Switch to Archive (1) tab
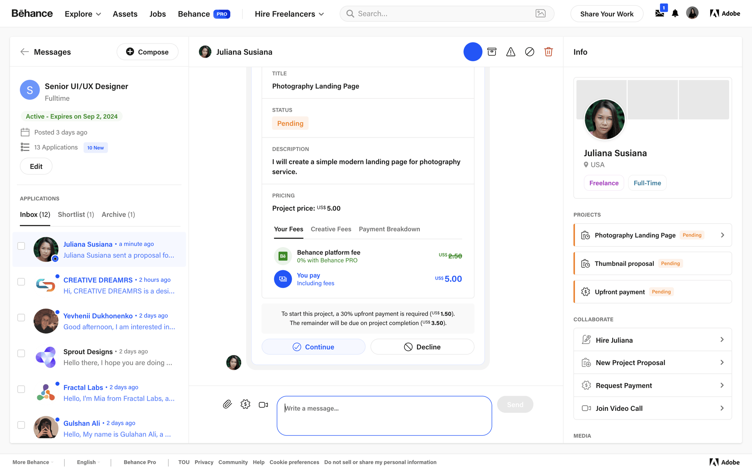Viewport: 752px width, 470px height. (118, 215)
